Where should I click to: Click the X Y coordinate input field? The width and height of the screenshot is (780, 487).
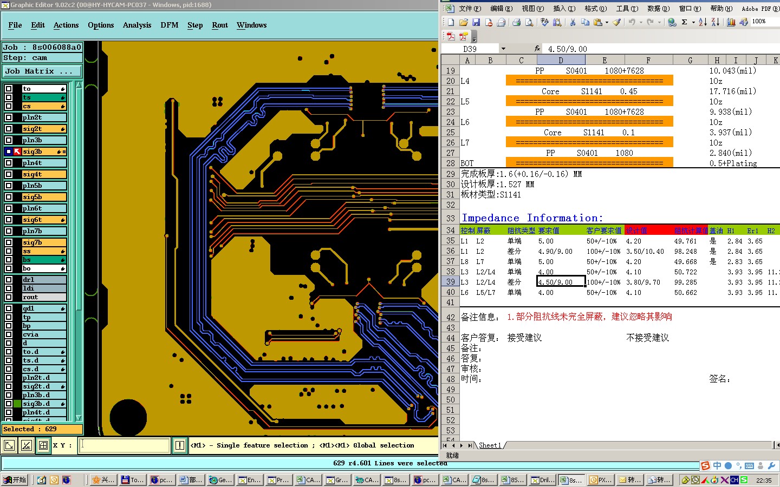[125, 445]
